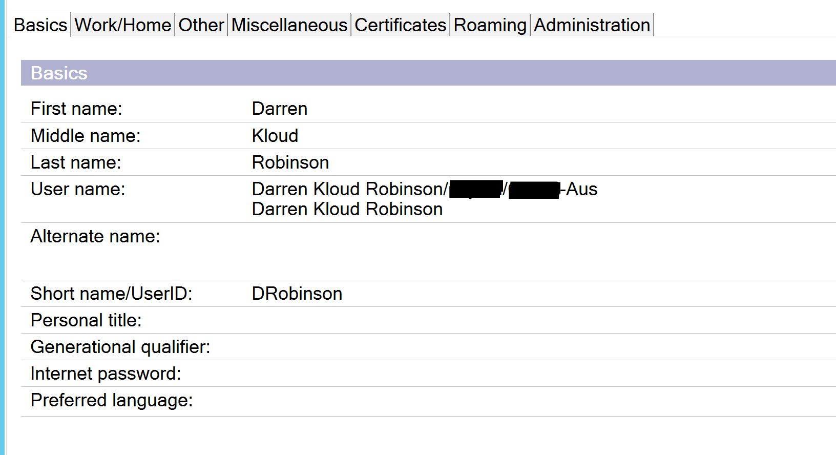Select the second User name entry line
This screenshot has height=455, width=836.
pos(347,209)
